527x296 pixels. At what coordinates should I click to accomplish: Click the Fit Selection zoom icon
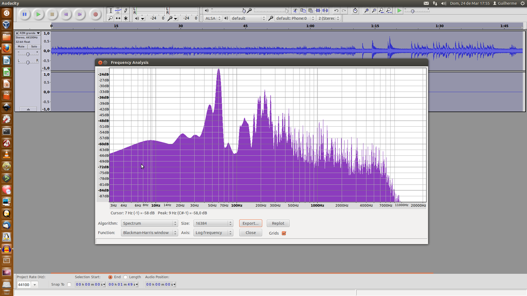click(x=382, y=11)
